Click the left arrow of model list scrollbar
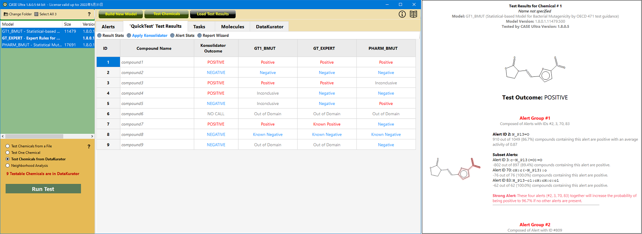The image size is (642, 234). [3, 136]
